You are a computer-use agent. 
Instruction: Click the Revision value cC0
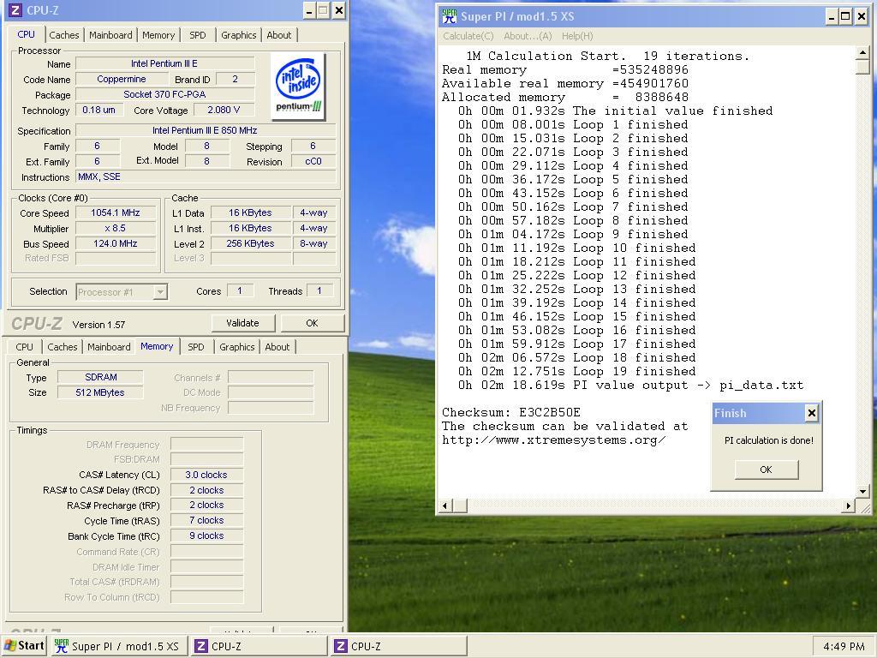point(313,161)
